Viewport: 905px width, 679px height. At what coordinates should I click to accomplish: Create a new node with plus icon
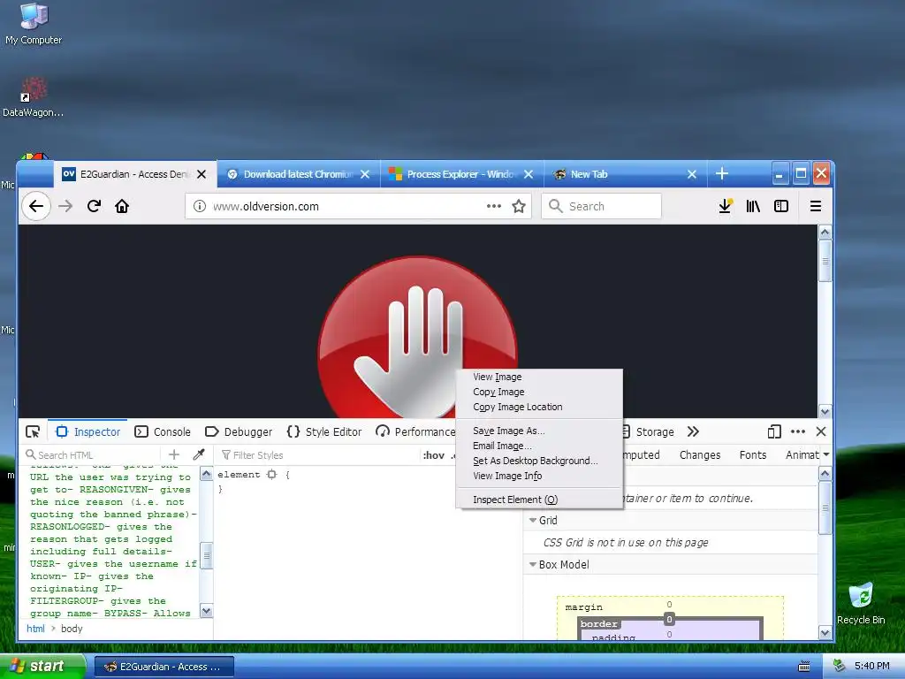point(174,455)
